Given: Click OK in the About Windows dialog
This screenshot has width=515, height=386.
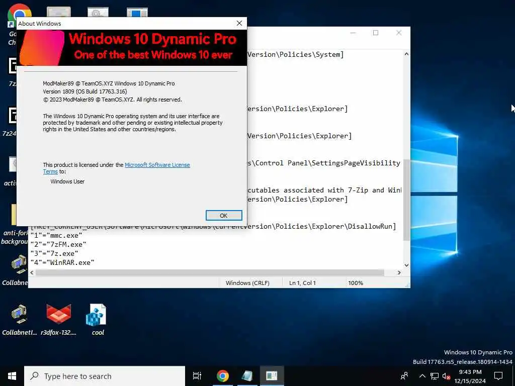Looking at the screenshot, I should pos(224,215).
